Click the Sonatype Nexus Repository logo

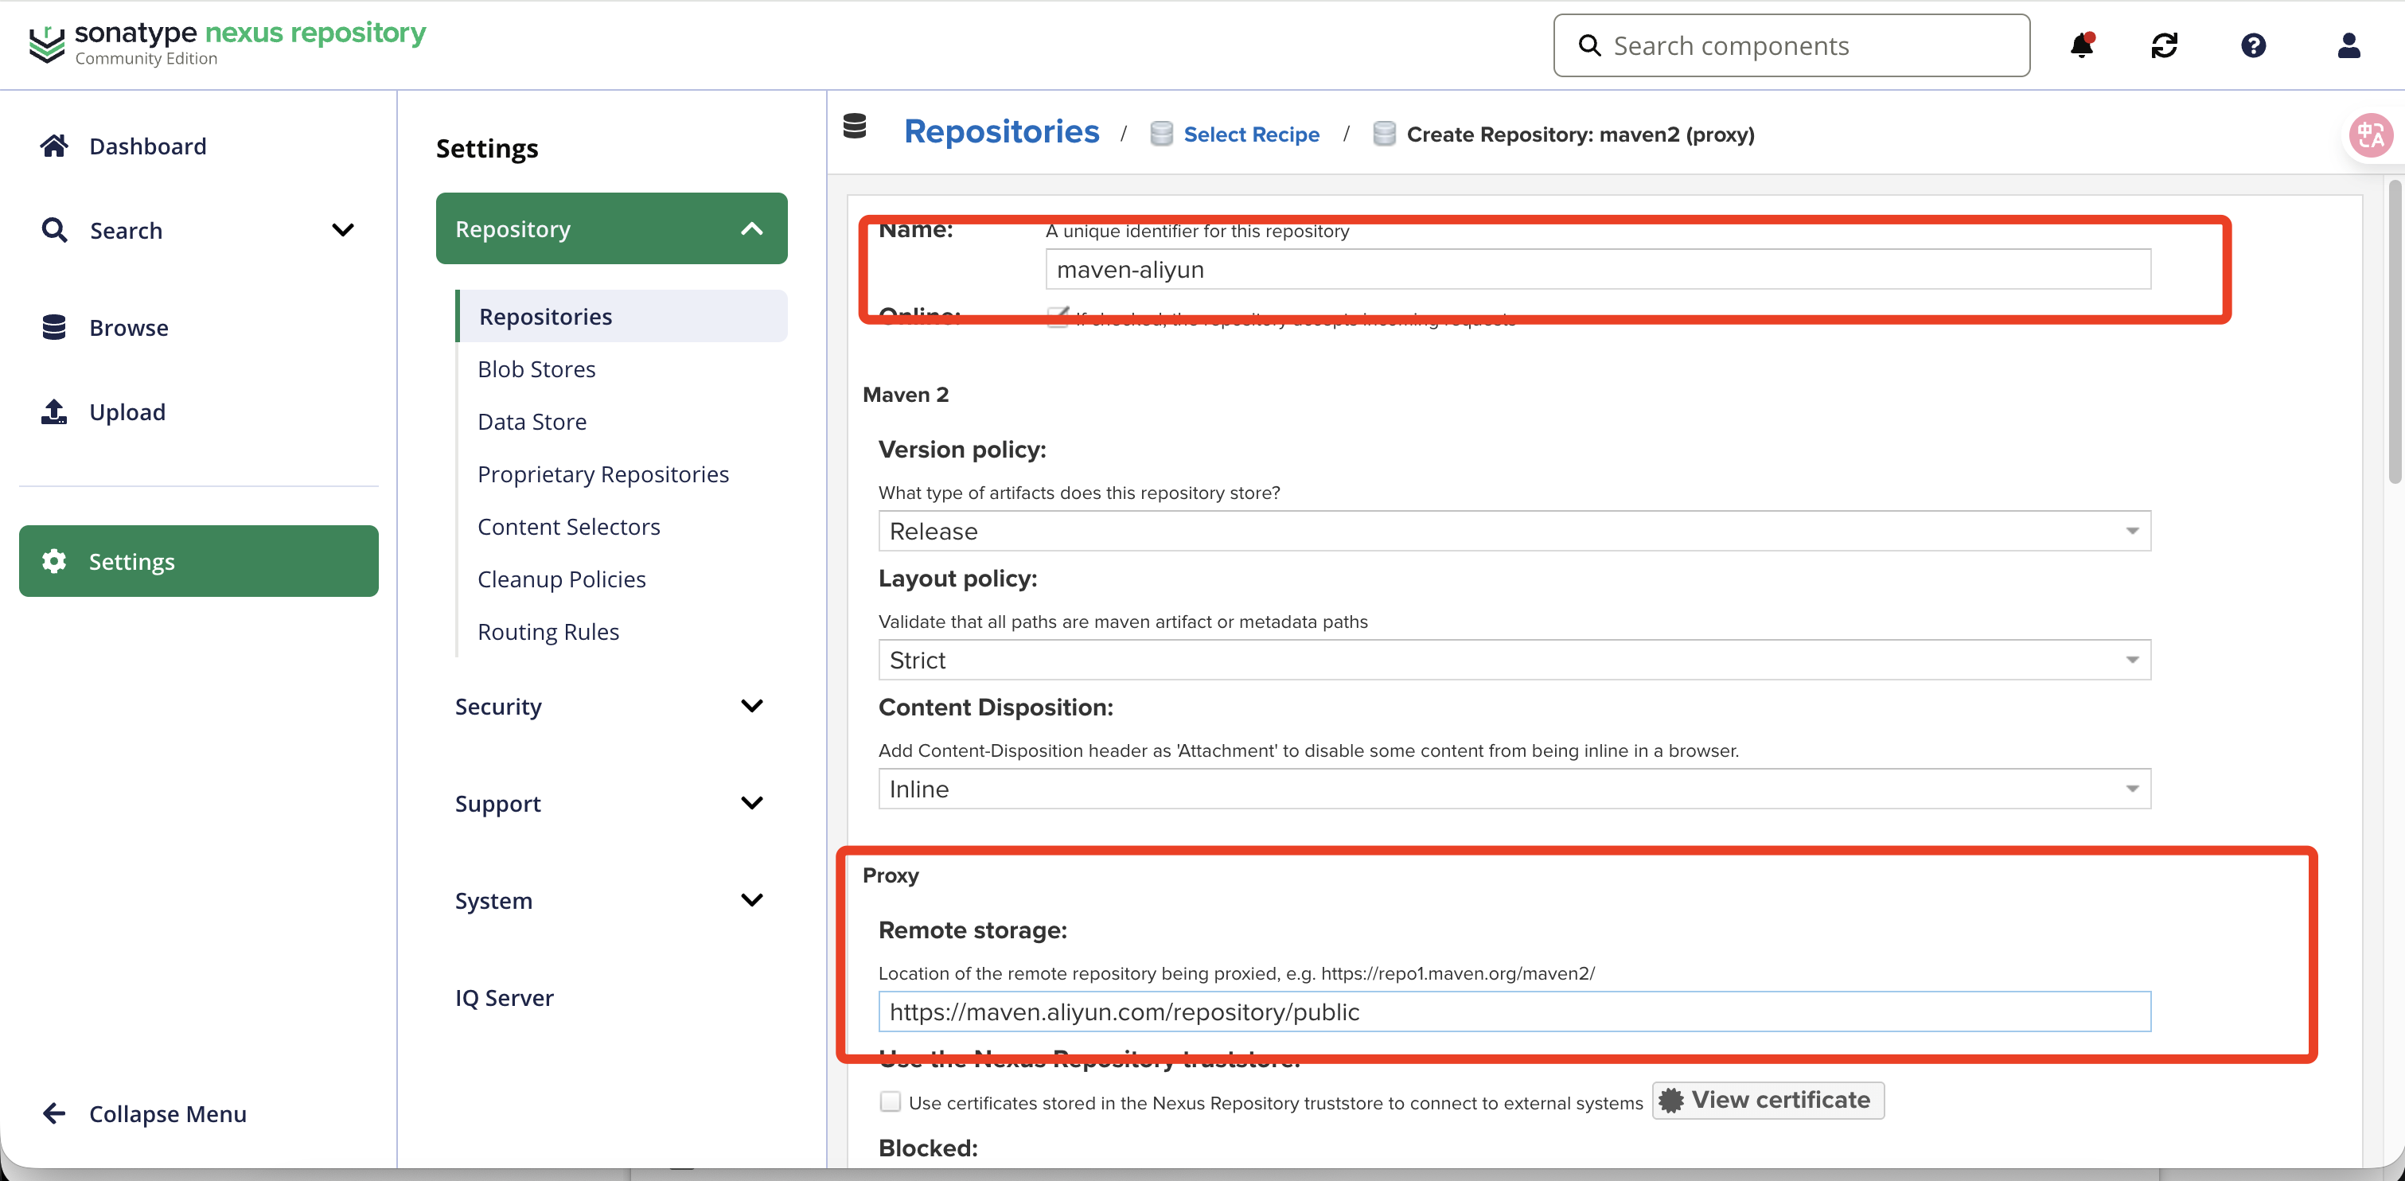pyautogui.click(x=226, y=43)
